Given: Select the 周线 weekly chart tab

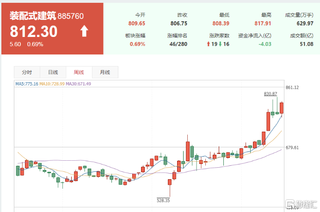Looking at the screenshot, I should [x=79, y=73].
